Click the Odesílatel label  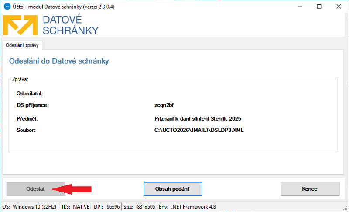31,94
